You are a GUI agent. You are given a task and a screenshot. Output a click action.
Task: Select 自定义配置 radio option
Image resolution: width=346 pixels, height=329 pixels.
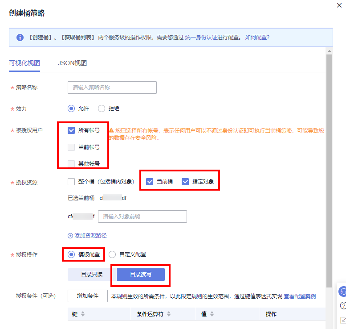click(x=112, y=254)
